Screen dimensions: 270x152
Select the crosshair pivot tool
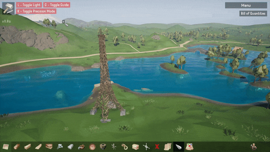point(146,147)
